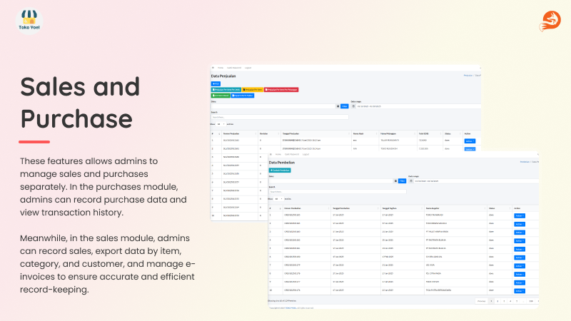Click calendar icon beside Data Penjualan date field

pos(338,106)
